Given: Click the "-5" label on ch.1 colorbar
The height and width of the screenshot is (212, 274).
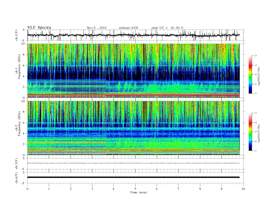Looking at the screenshot, I should click(255, 75).
